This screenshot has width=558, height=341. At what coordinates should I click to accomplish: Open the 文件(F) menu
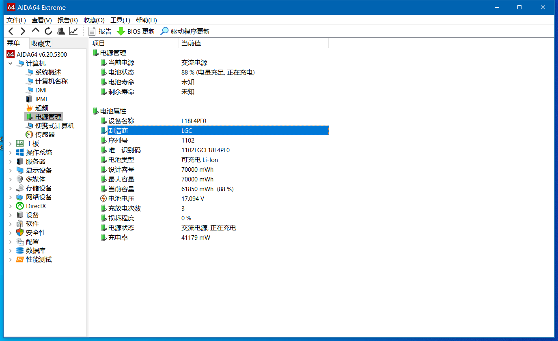coord(16,20)
